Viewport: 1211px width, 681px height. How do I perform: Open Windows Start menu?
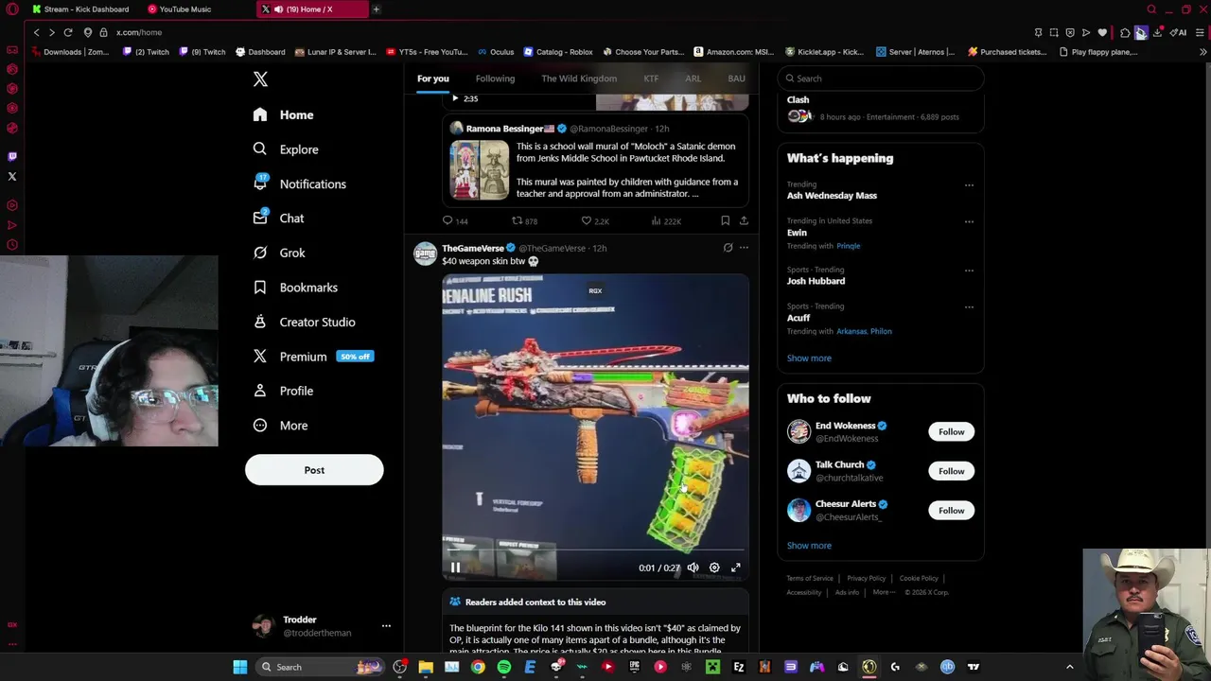[x=240, y=667]
